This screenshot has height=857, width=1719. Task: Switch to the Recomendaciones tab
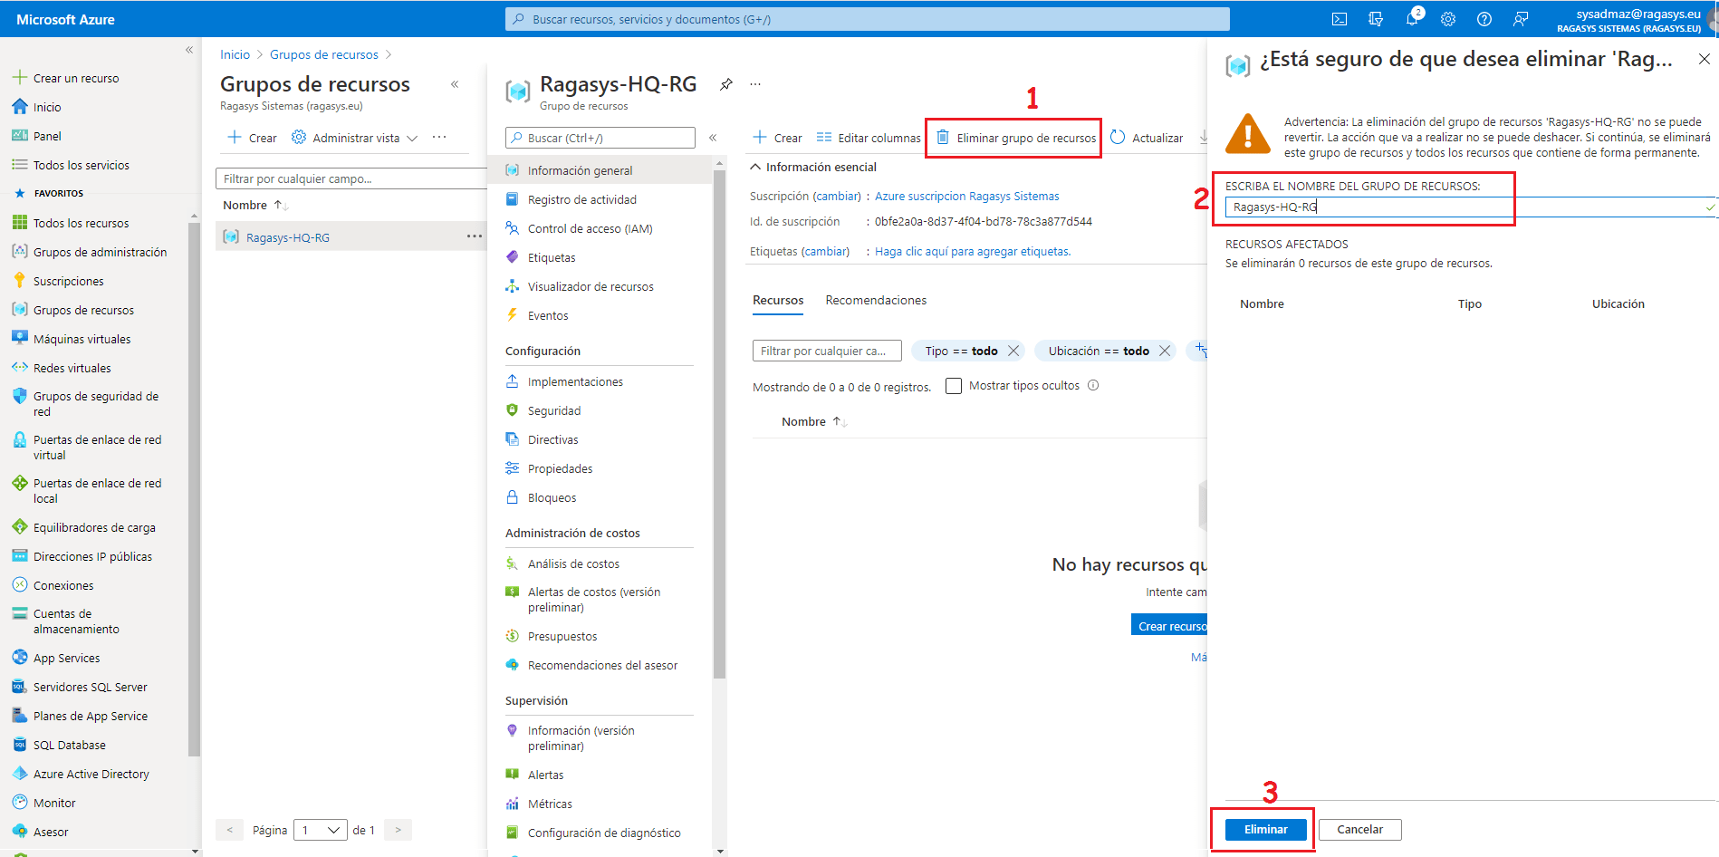click(876, 300)
